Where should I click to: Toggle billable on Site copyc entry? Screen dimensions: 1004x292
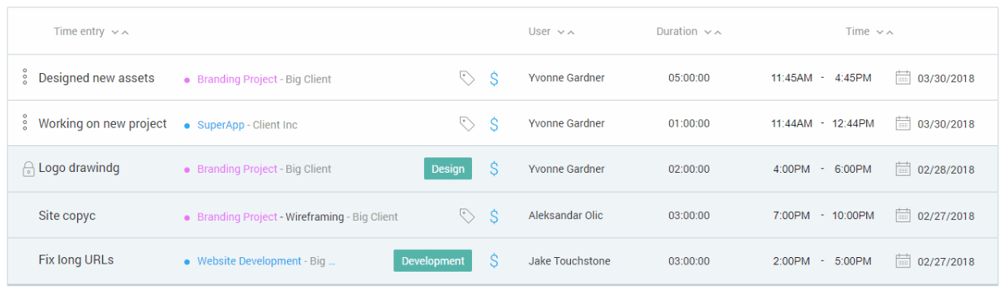(x=494, y=216)
